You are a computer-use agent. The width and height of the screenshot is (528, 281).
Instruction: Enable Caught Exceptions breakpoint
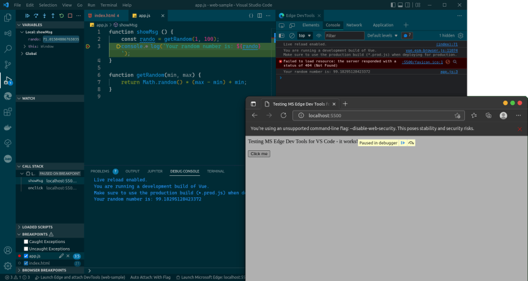[x=26, y=242]
